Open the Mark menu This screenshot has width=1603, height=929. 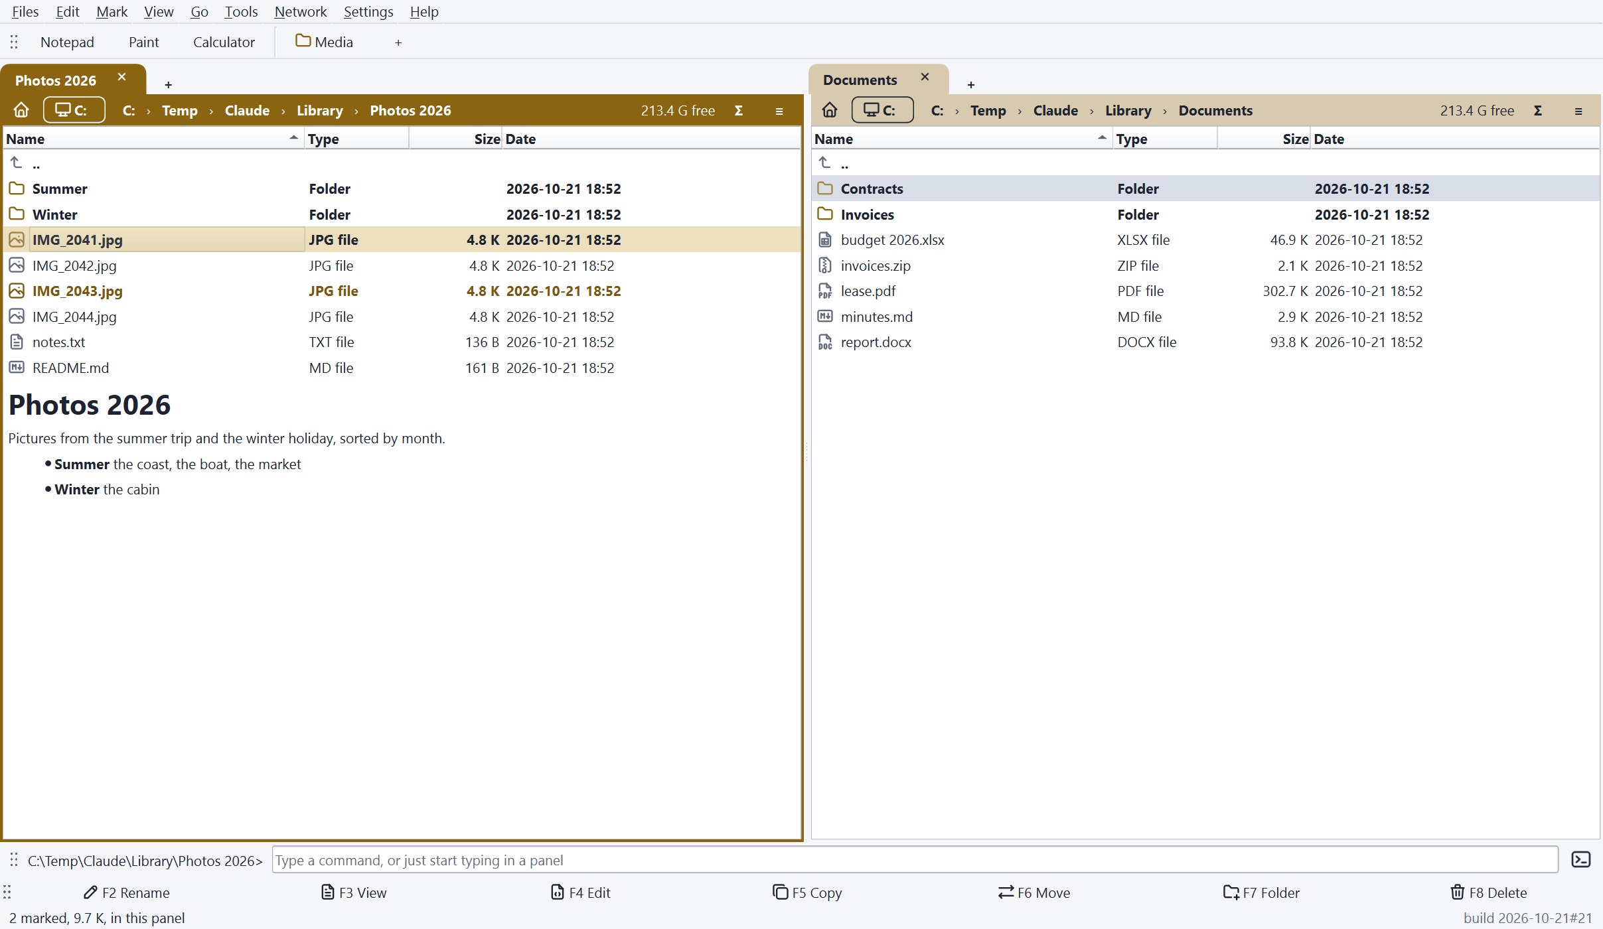tap(112, 11)
